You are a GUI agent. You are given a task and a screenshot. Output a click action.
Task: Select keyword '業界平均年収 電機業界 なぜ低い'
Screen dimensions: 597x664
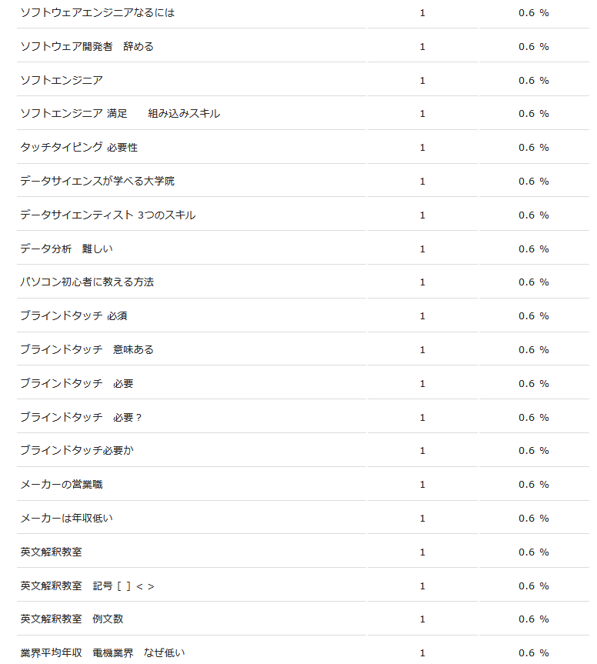coord(102,653)
